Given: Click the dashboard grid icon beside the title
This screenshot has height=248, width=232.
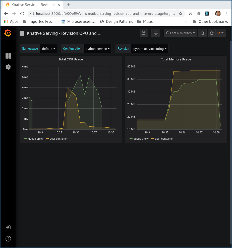Looking at the screenshot, I should click(22, 33).
